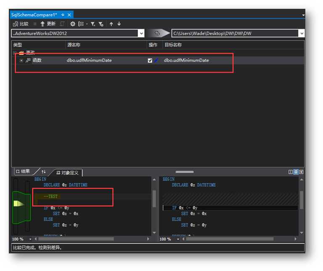Close the SqlSchemaCompare1 tab
This screenshot has width=323, height=271.
[x=69, y=15]
